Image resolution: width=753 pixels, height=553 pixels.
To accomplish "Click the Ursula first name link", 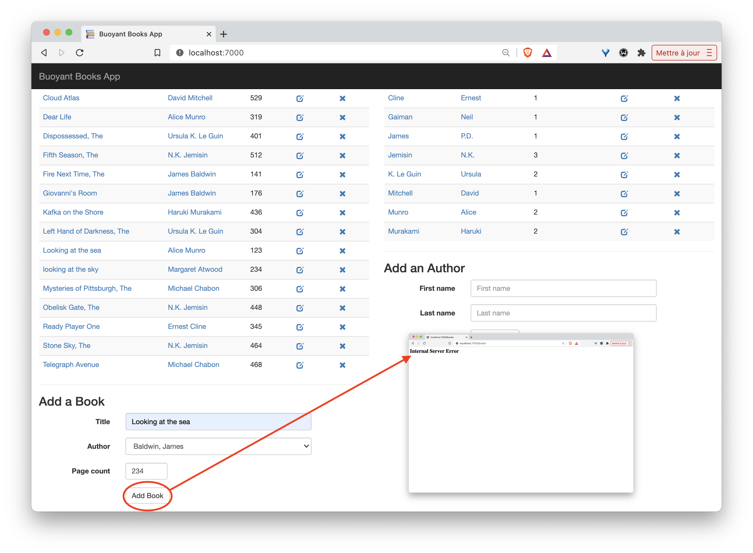I will point(471,174).
